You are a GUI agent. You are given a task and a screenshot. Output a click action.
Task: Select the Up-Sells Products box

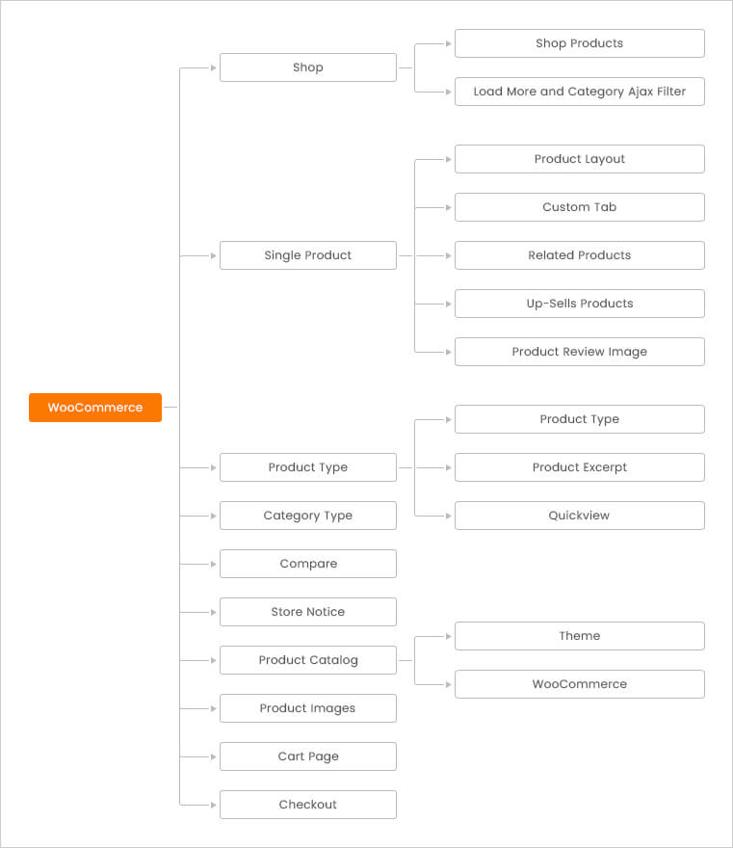coord(580,304)
